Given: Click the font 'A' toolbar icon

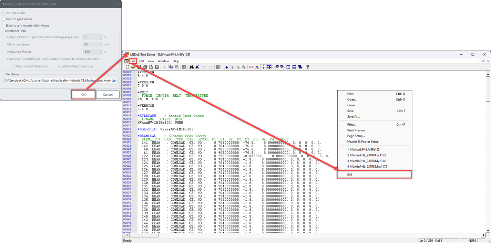Looking at the screenshot, I should pyautogui.click(x=257, y=67).
